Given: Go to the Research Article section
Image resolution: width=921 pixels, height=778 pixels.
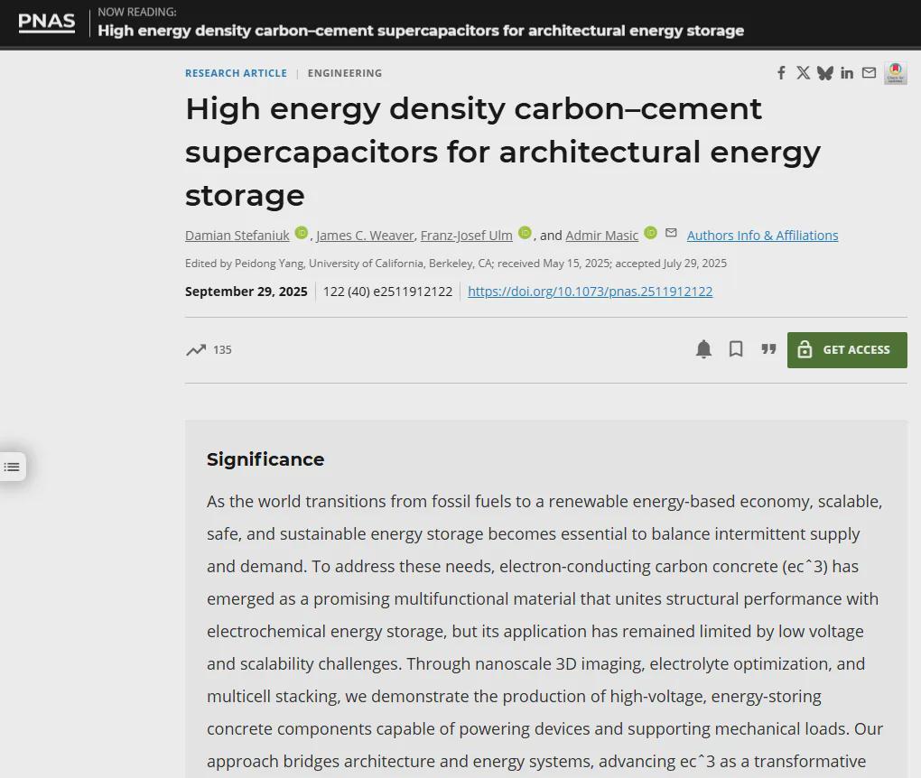Looking at the screenshot, I should tap(236, 73).
